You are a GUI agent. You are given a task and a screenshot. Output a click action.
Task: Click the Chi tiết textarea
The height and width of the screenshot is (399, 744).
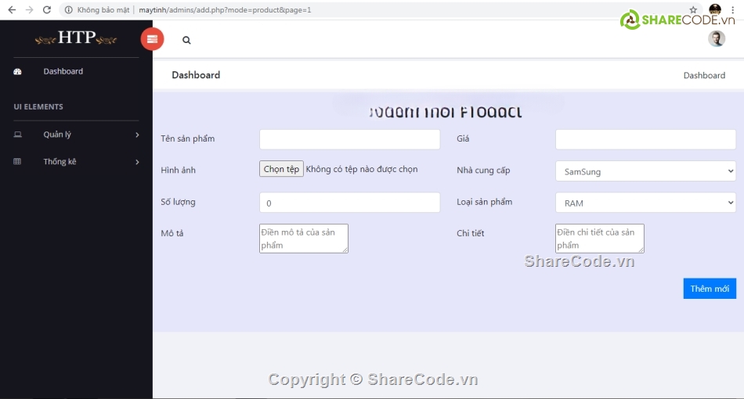tap(600, 239)
